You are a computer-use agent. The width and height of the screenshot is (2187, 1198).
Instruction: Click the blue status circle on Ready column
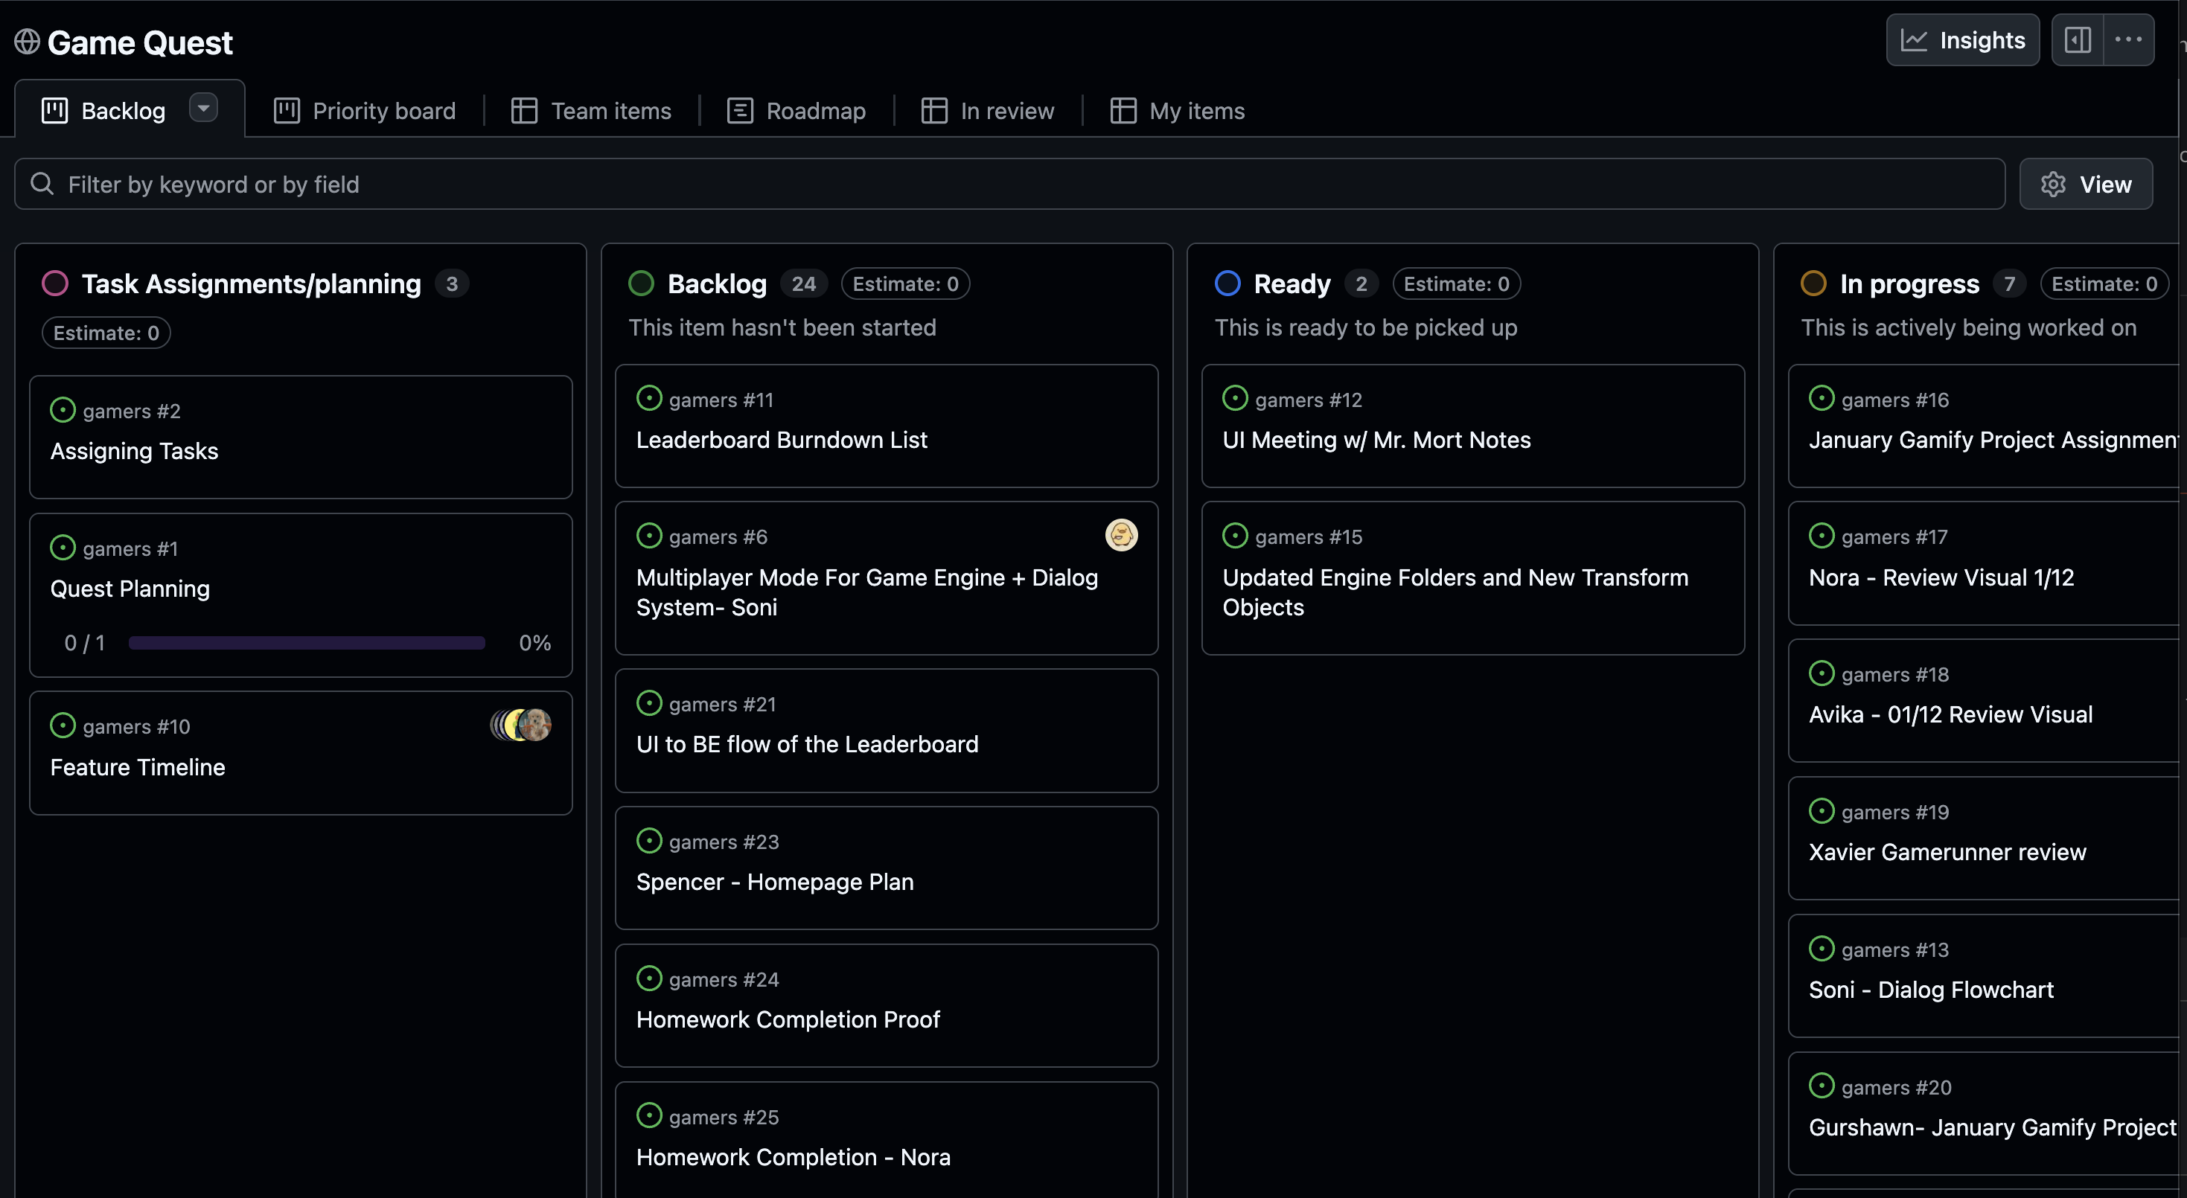[x=1227, y=283]
